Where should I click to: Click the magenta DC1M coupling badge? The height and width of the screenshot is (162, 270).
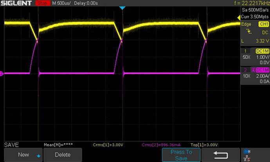262,70
